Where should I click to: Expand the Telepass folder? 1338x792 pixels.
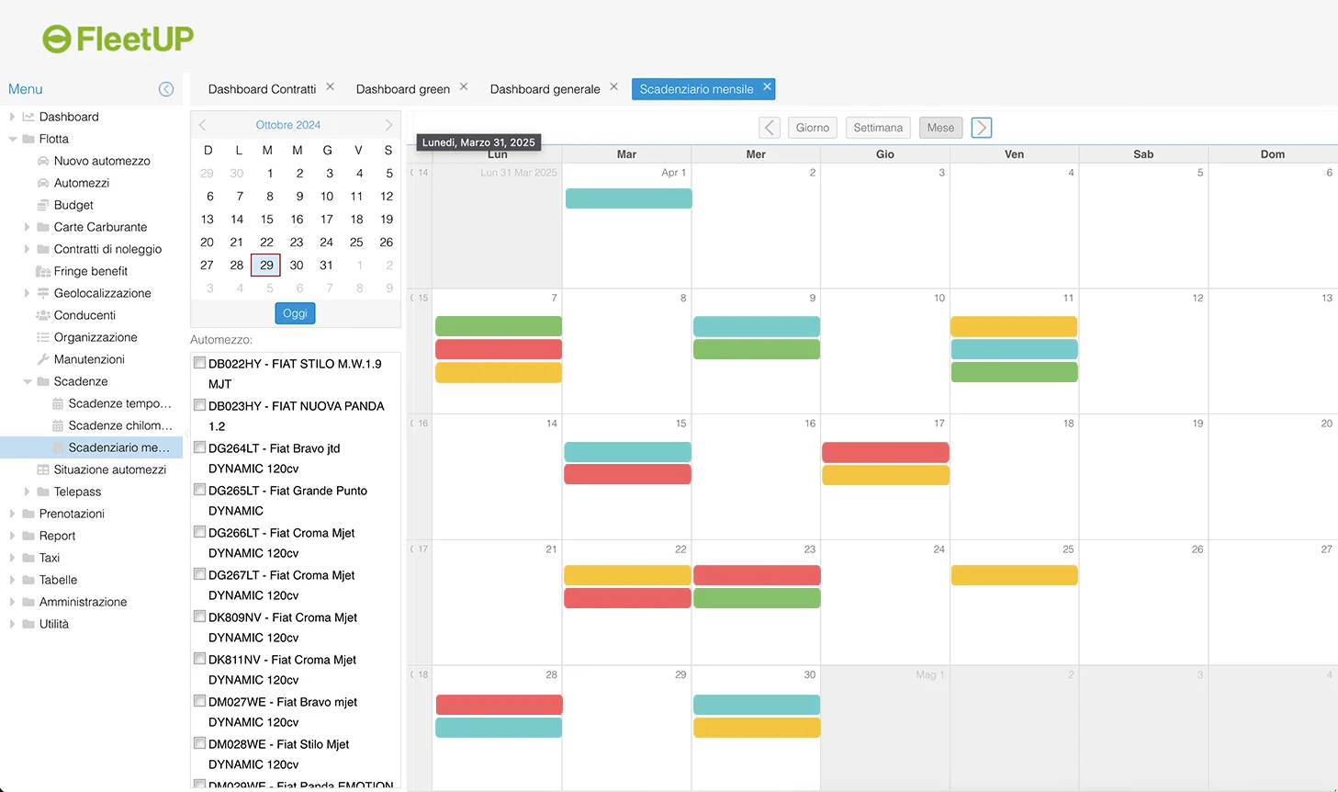(x=27, y=492)
